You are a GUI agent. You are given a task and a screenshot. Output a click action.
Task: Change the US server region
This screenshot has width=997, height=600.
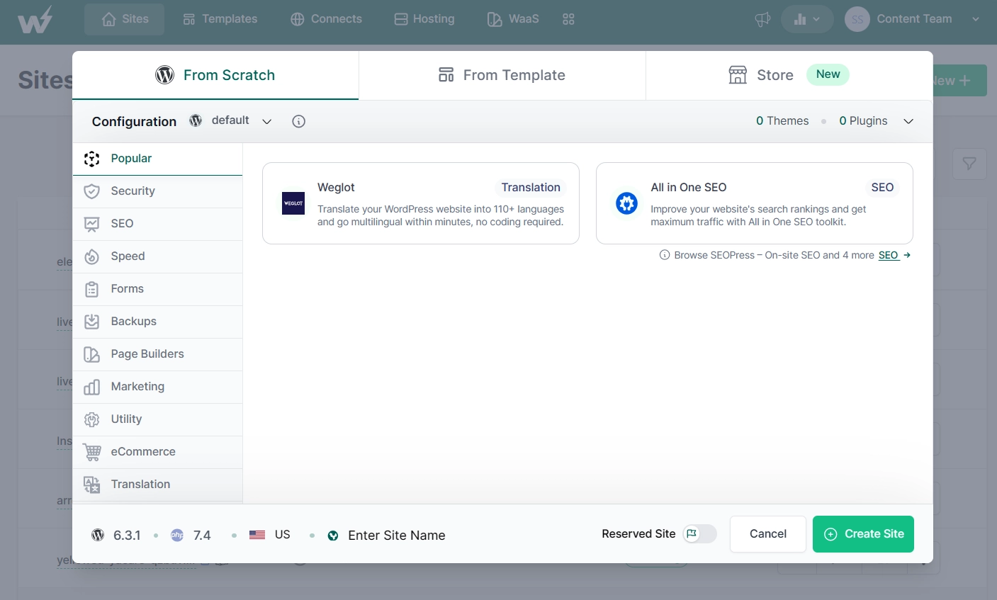coord(270,535)
